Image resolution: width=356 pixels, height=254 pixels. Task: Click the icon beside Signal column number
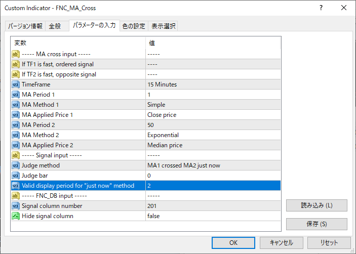click(x=15, y=206)
